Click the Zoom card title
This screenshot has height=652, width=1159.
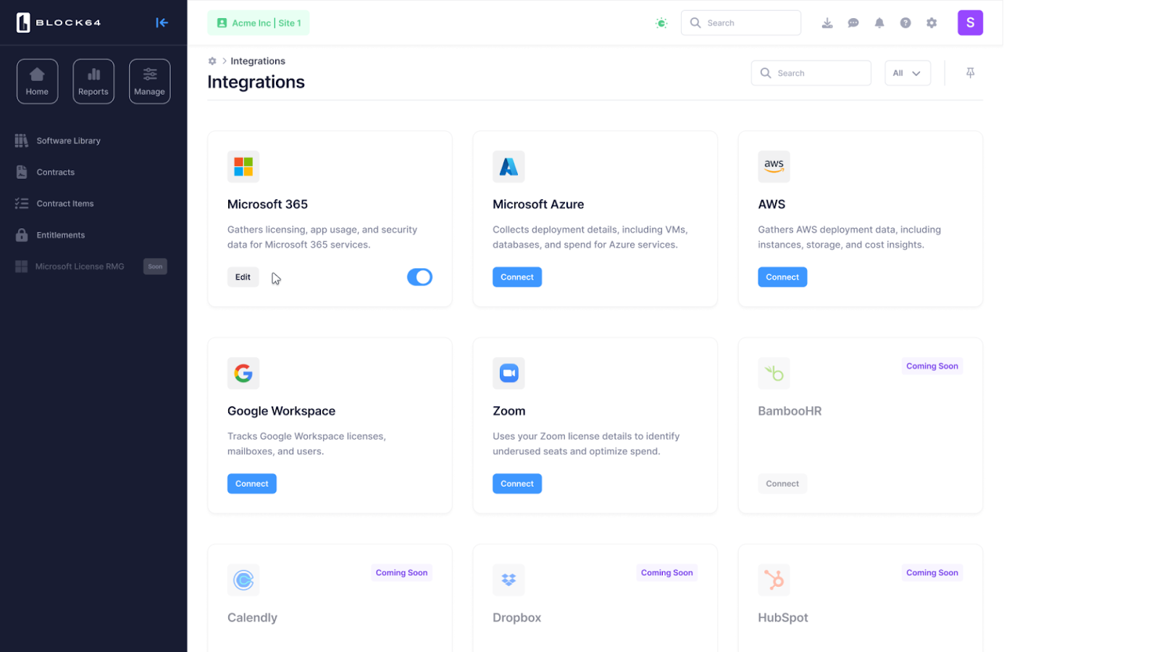(509, 411)
